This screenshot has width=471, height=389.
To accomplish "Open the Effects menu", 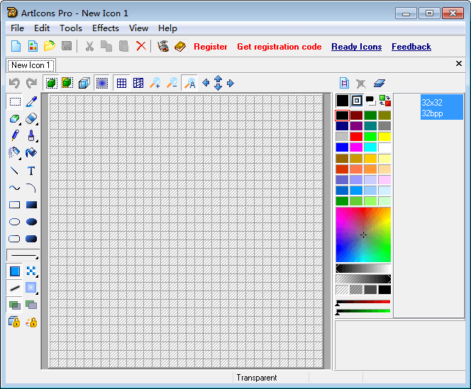I will click(105, 28).
